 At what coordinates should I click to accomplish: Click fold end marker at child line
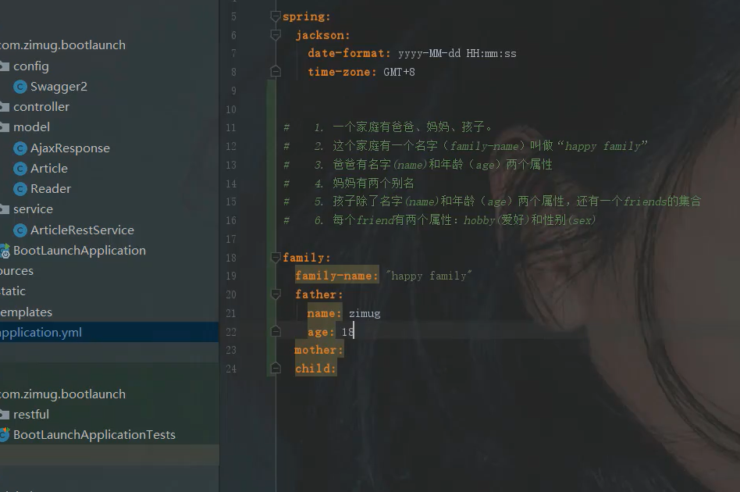point(276,369)
